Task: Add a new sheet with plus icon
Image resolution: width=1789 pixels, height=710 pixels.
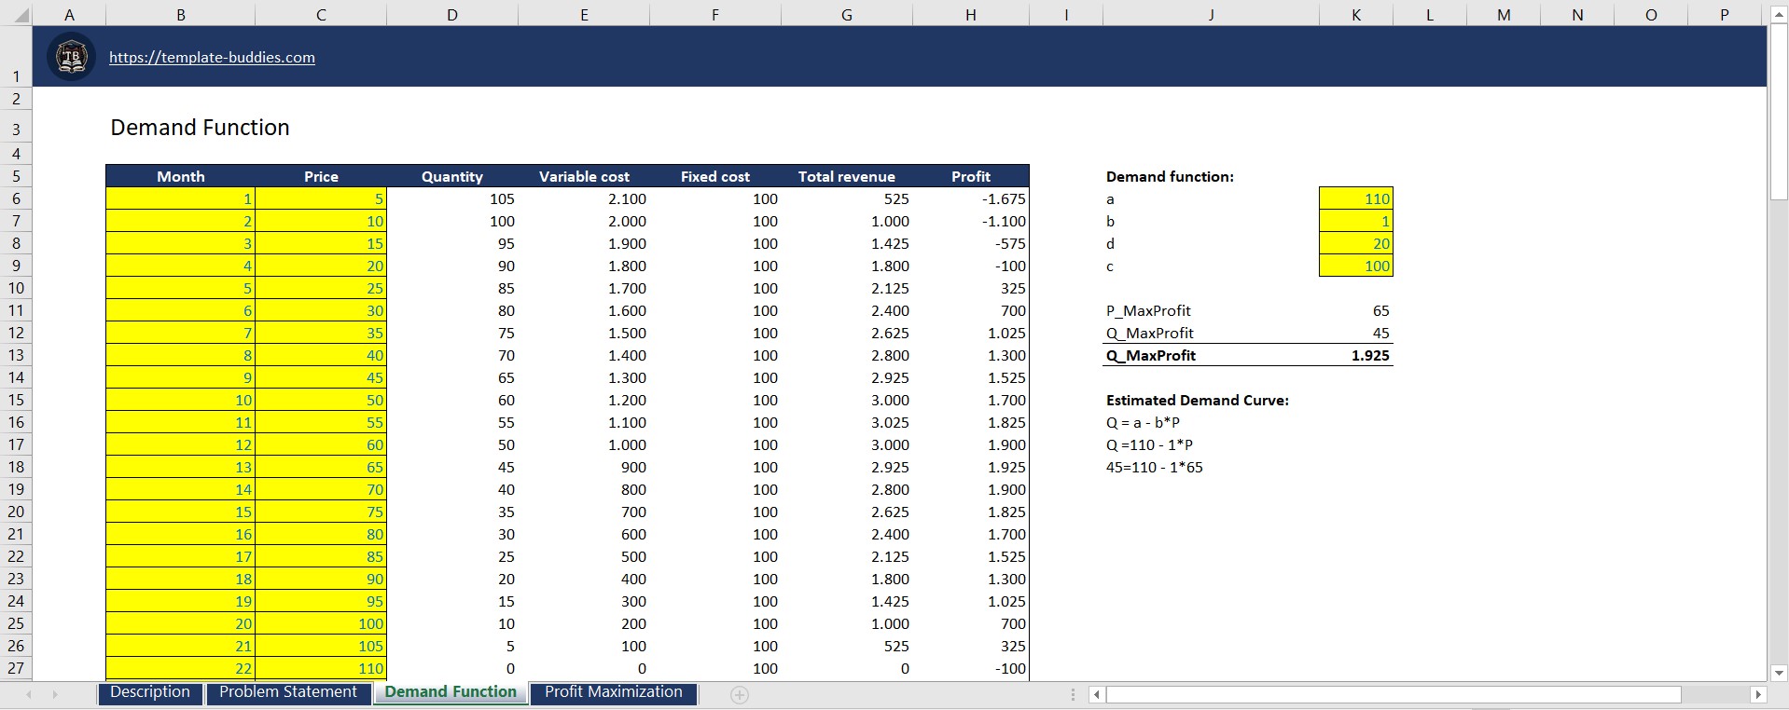Action: (740, 695)
